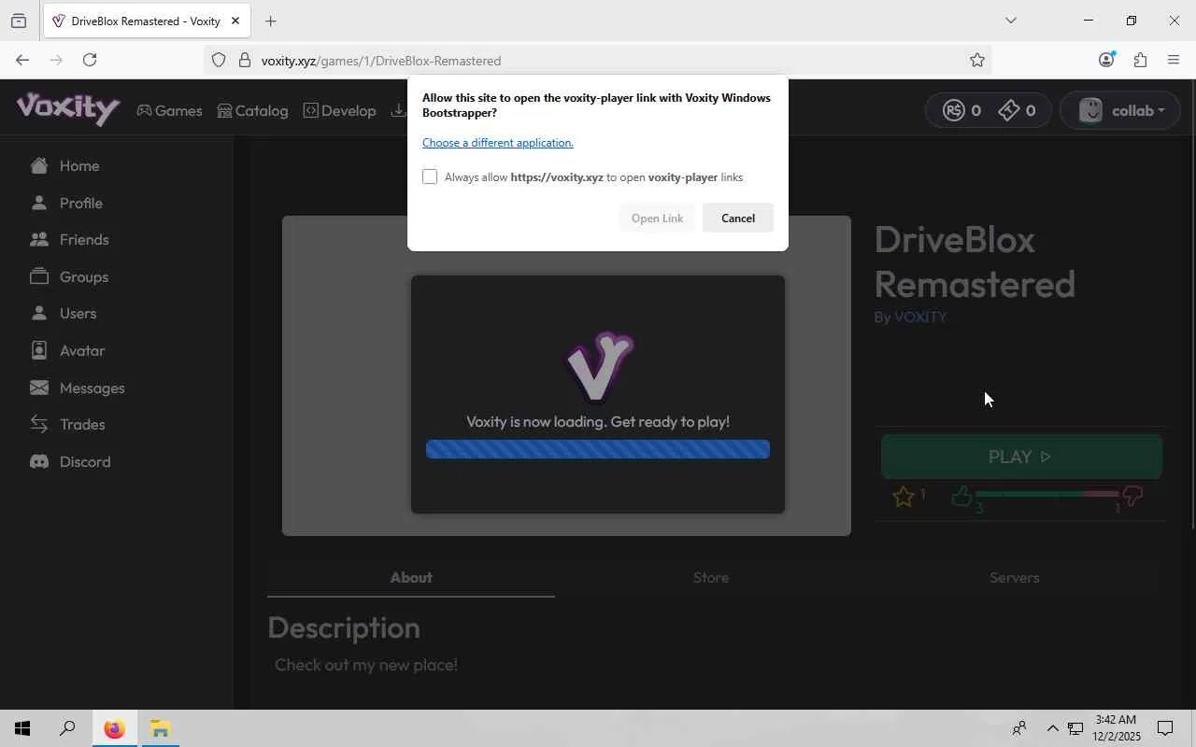The height and width of the screenshot is (747, 1196).
Task: Click the Trades arrows icon
Action: [x=39, y=424]
